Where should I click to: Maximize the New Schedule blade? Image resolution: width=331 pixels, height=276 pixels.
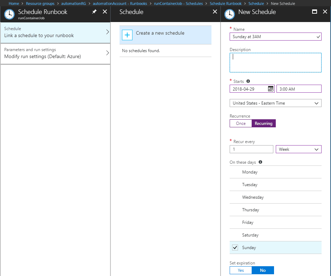[315, 12]
